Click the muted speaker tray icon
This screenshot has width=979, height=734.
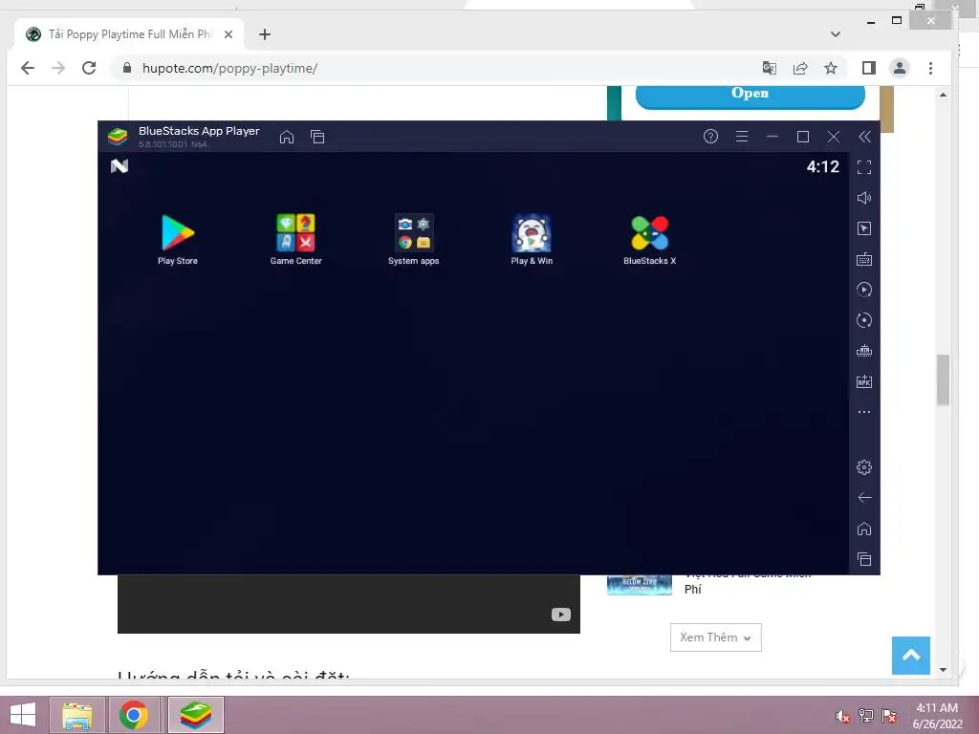coord(843,716)
